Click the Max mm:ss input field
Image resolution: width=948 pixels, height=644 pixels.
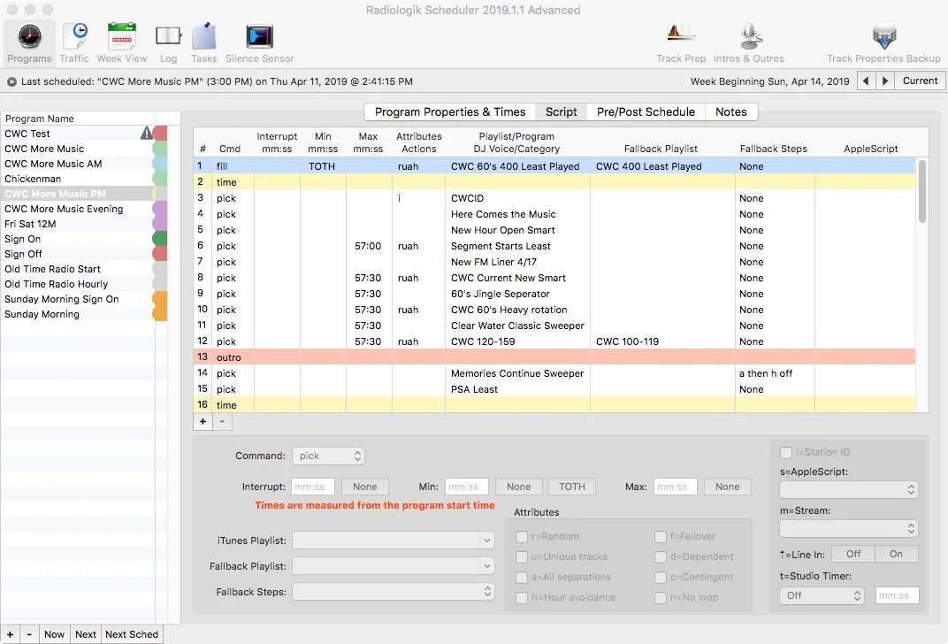[x=676, y=487]
